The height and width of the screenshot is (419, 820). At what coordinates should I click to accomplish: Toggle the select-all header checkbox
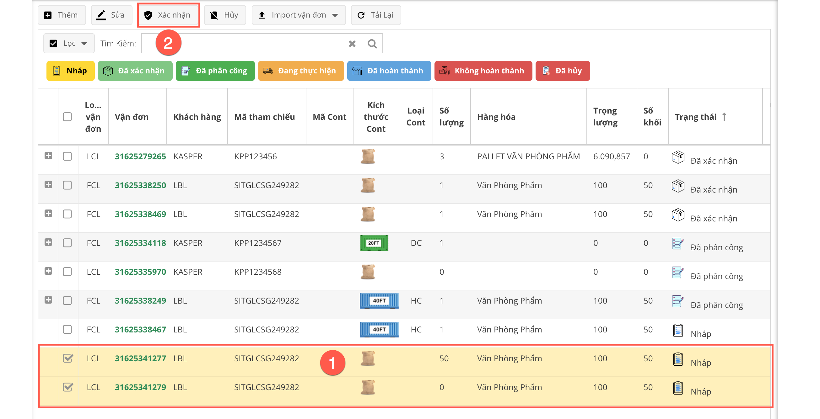pyautogui.click(x=67, y=117)
